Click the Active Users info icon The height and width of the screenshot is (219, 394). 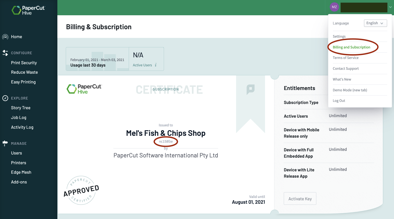tap(156, 65)
